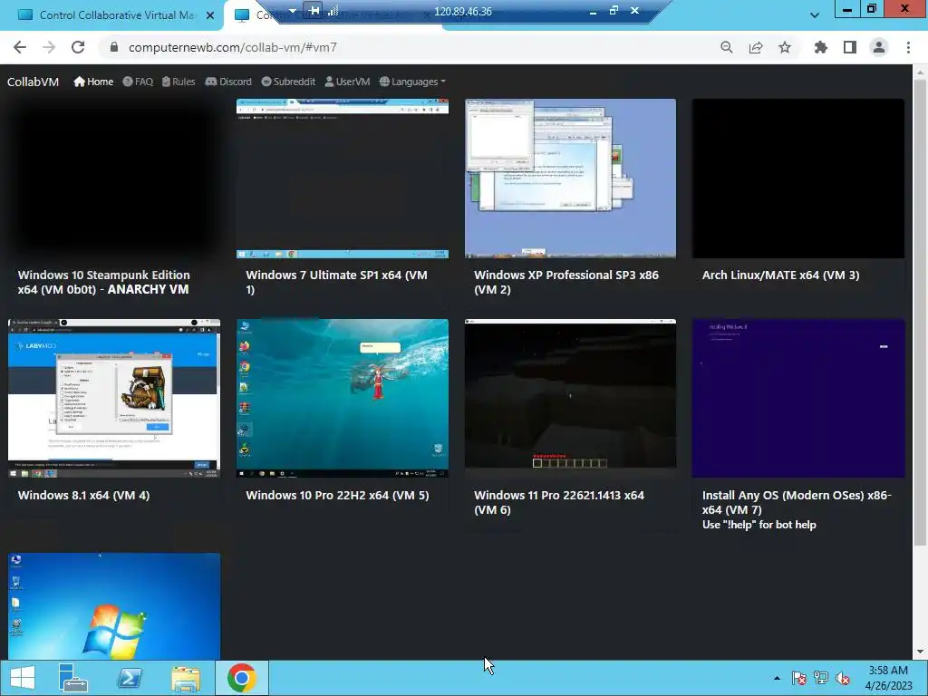
Task: Click the network tray icon
Action: coord(821,678)
